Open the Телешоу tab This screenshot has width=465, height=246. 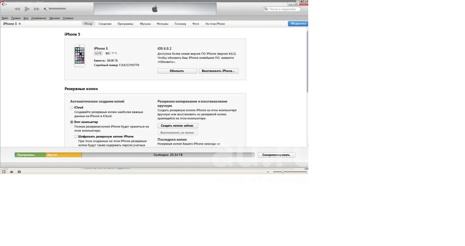(180, 24)
